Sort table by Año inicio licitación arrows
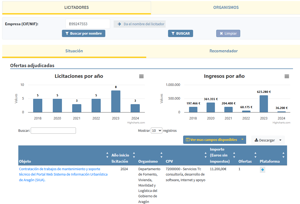This screenshot has width=300, height=204. pos(134,155)
